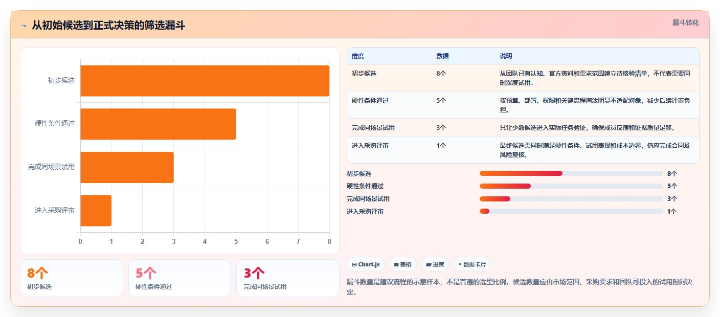Click the 8个 value in the table
The image size is (720, 317).
click(441, 74)
